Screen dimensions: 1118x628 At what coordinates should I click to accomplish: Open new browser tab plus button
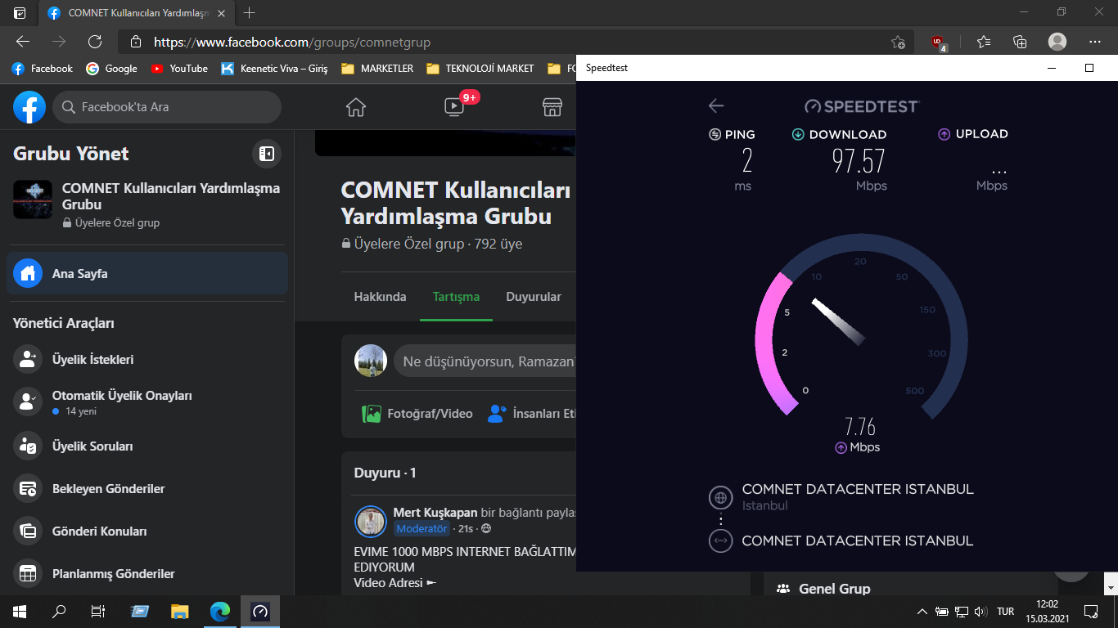(x=250, y=13)
